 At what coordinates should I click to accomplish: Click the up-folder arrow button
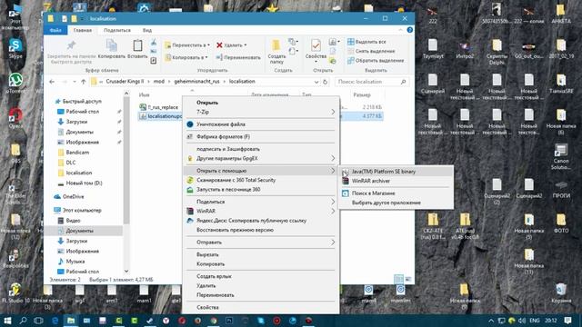pyautogui.click(x=83, y=82)
